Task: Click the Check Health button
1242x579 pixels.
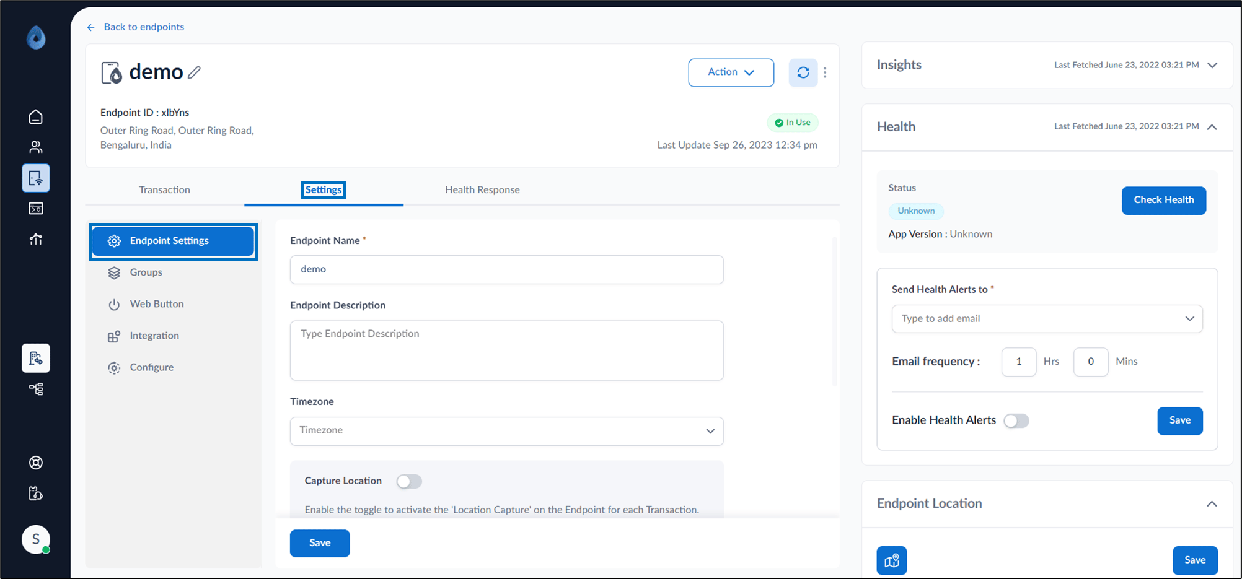Action: click(x=1163, y=200)
